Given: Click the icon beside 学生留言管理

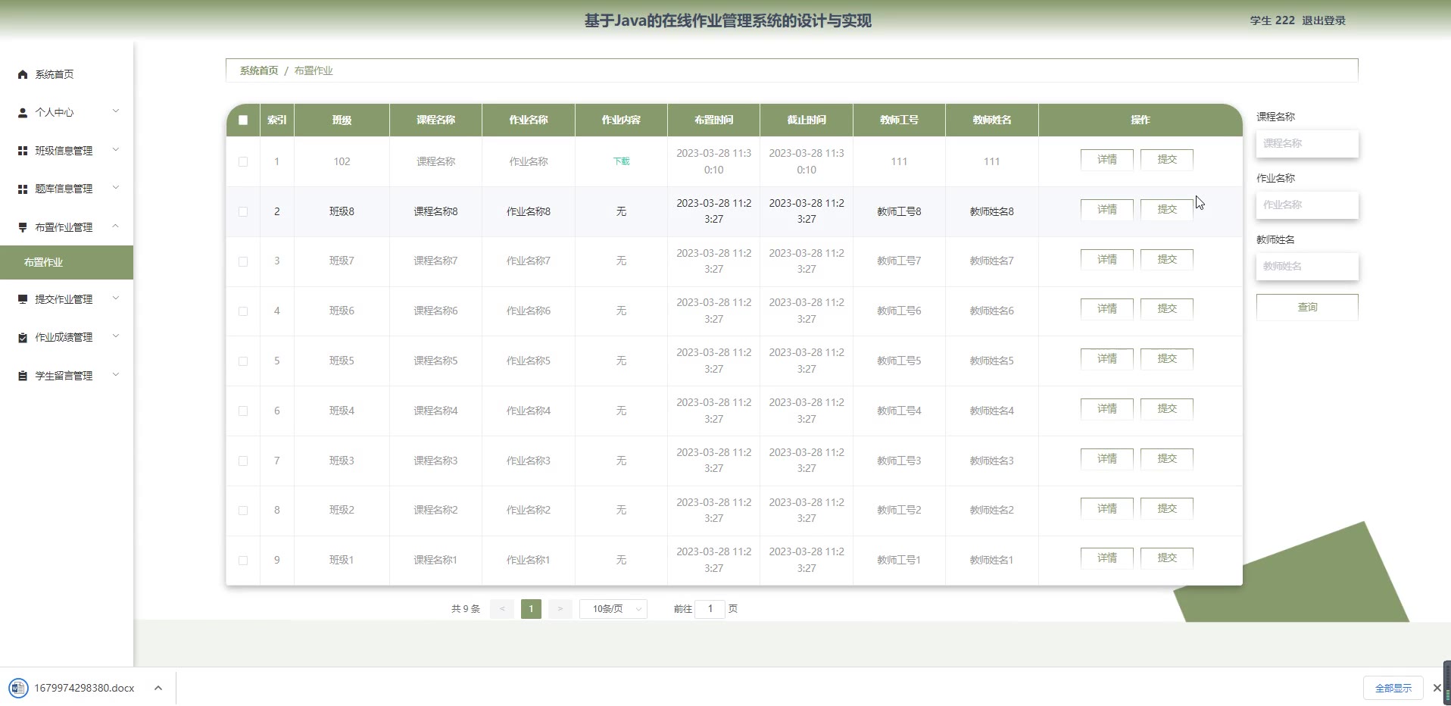Looking at the screenshot, I should [23, 376].
